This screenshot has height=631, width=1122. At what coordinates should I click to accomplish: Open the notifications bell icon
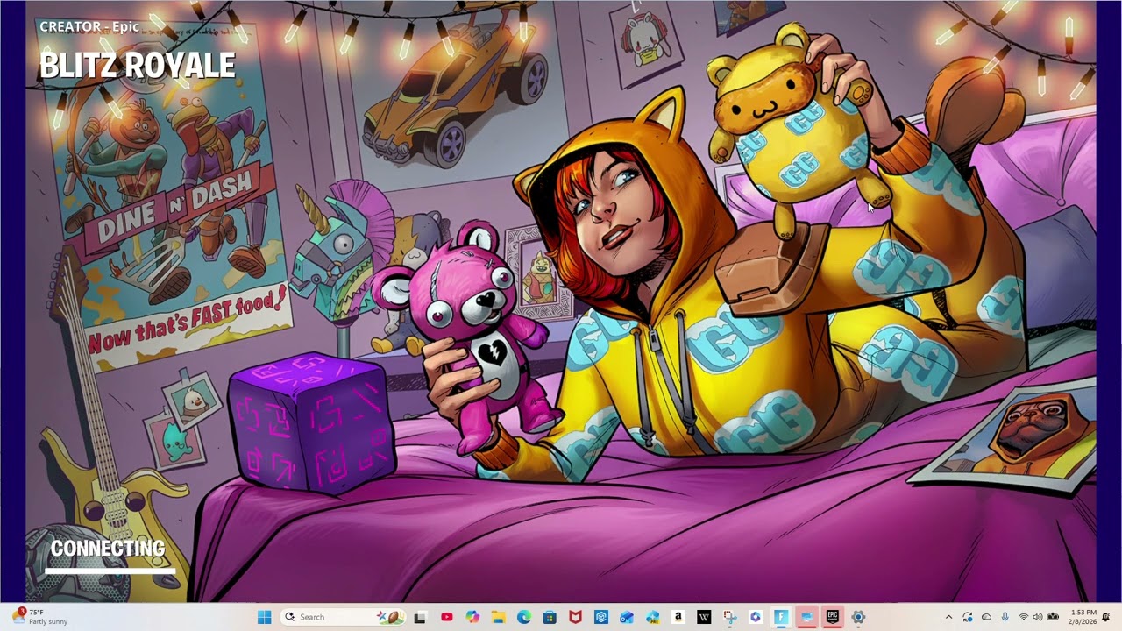(x=1106, y=617)
